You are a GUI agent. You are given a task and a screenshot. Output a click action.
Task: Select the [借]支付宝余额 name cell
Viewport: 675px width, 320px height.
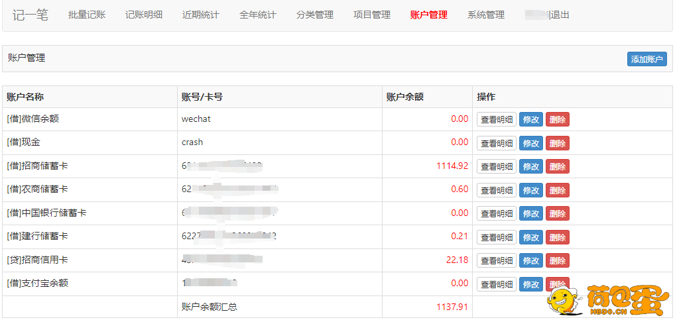coord(90,284)
